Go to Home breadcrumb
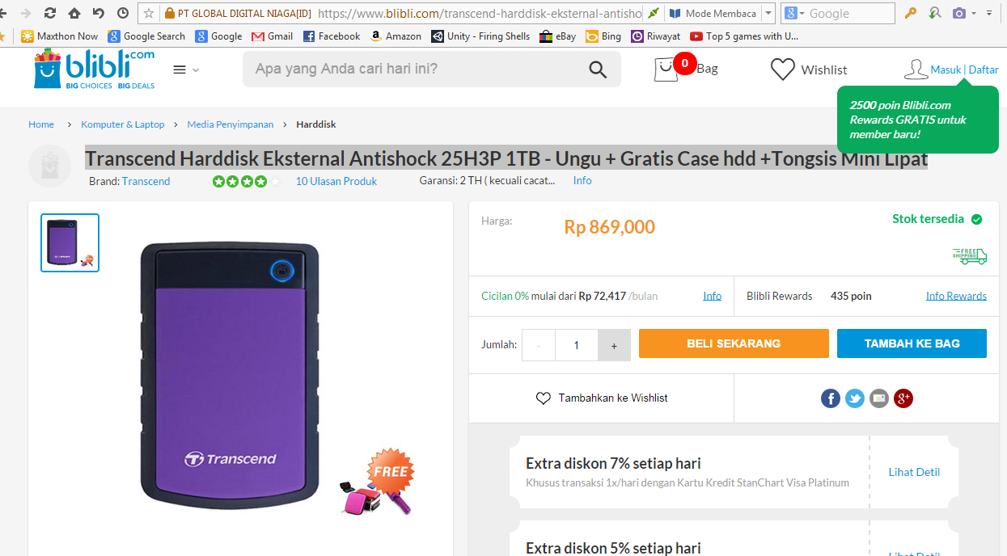The image size is (1007, 556). pos(41,124)
